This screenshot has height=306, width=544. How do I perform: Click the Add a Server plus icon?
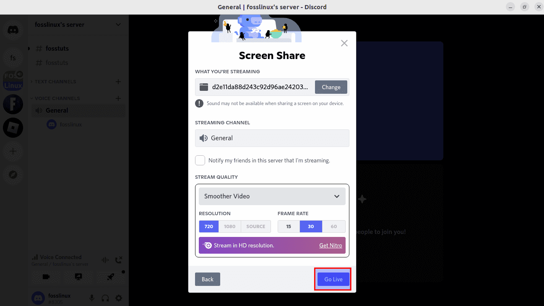point(13,151)
